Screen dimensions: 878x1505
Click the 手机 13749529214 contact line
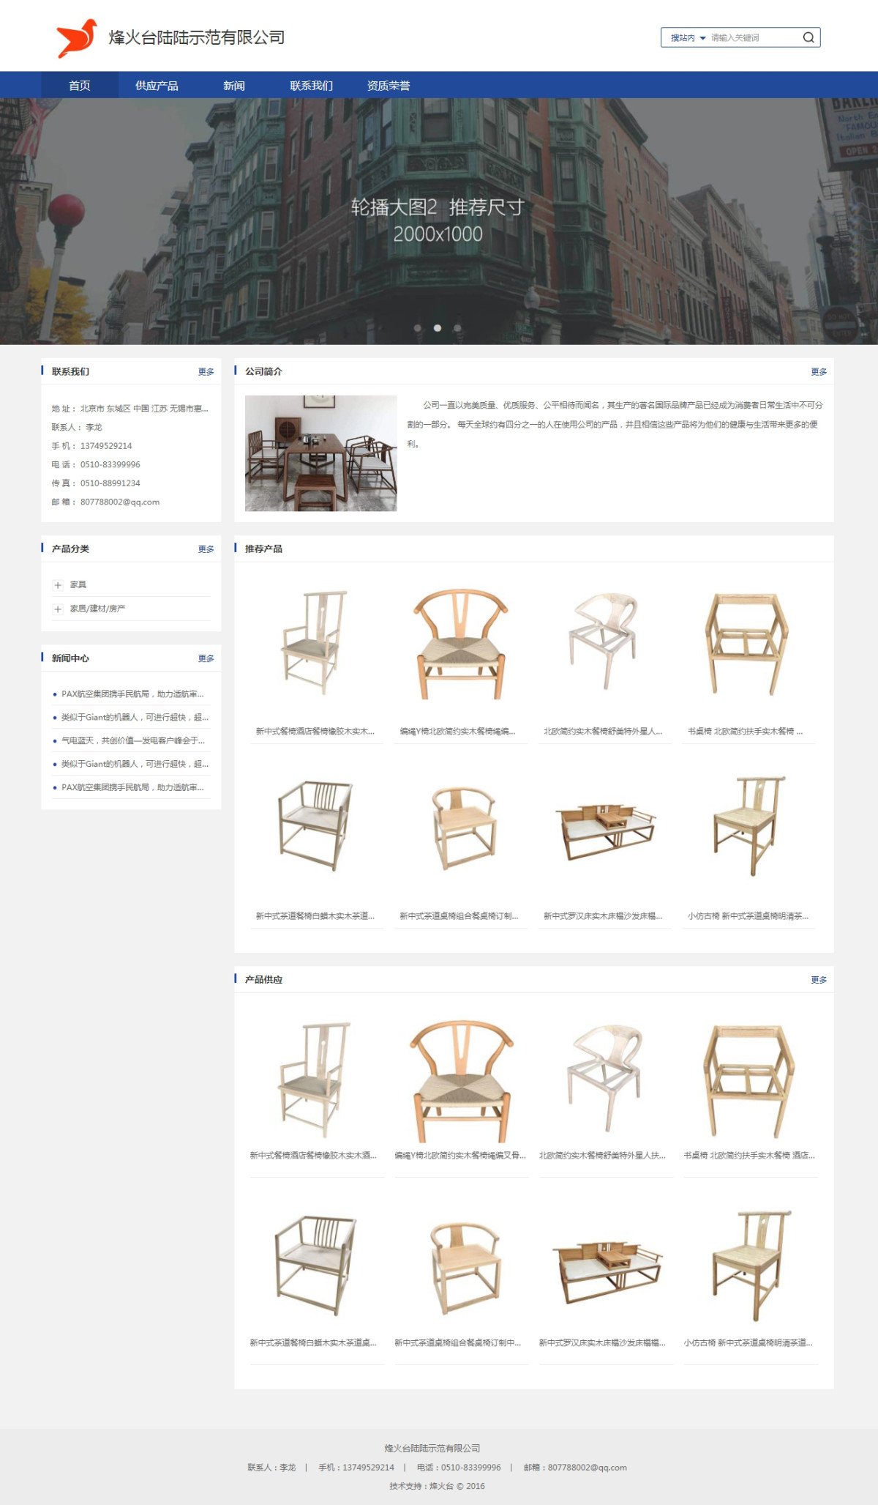point(92,445)
